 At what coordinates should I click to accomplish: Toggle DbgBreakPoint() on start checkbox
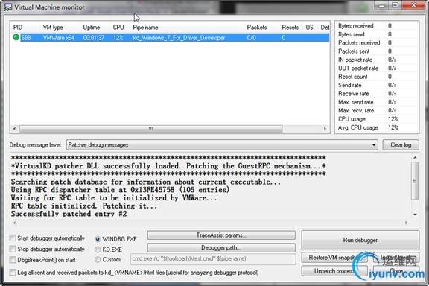coord(13,260)
